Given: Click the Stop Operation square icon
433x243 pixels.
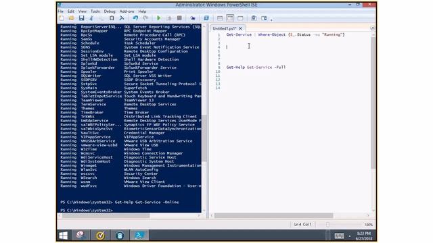Looking at the screenshot, I should click(x=179, y=18).
